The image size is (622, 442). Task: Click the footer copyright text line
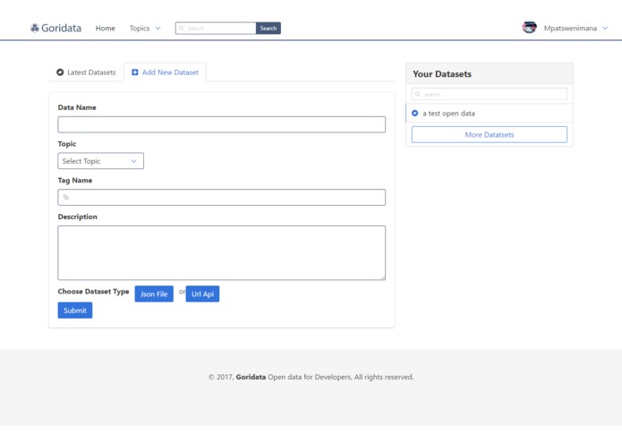311,377
